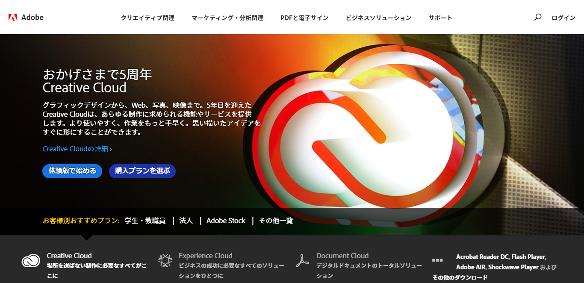Viewport: 584px width, 283px height.
Task: Open the search magnifier icon
Action: (x=538, y=17)
